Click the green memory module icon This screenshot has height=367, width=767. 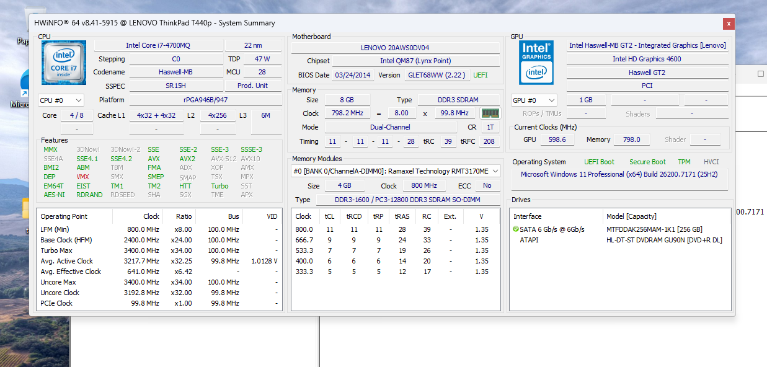tap(490, 113)
